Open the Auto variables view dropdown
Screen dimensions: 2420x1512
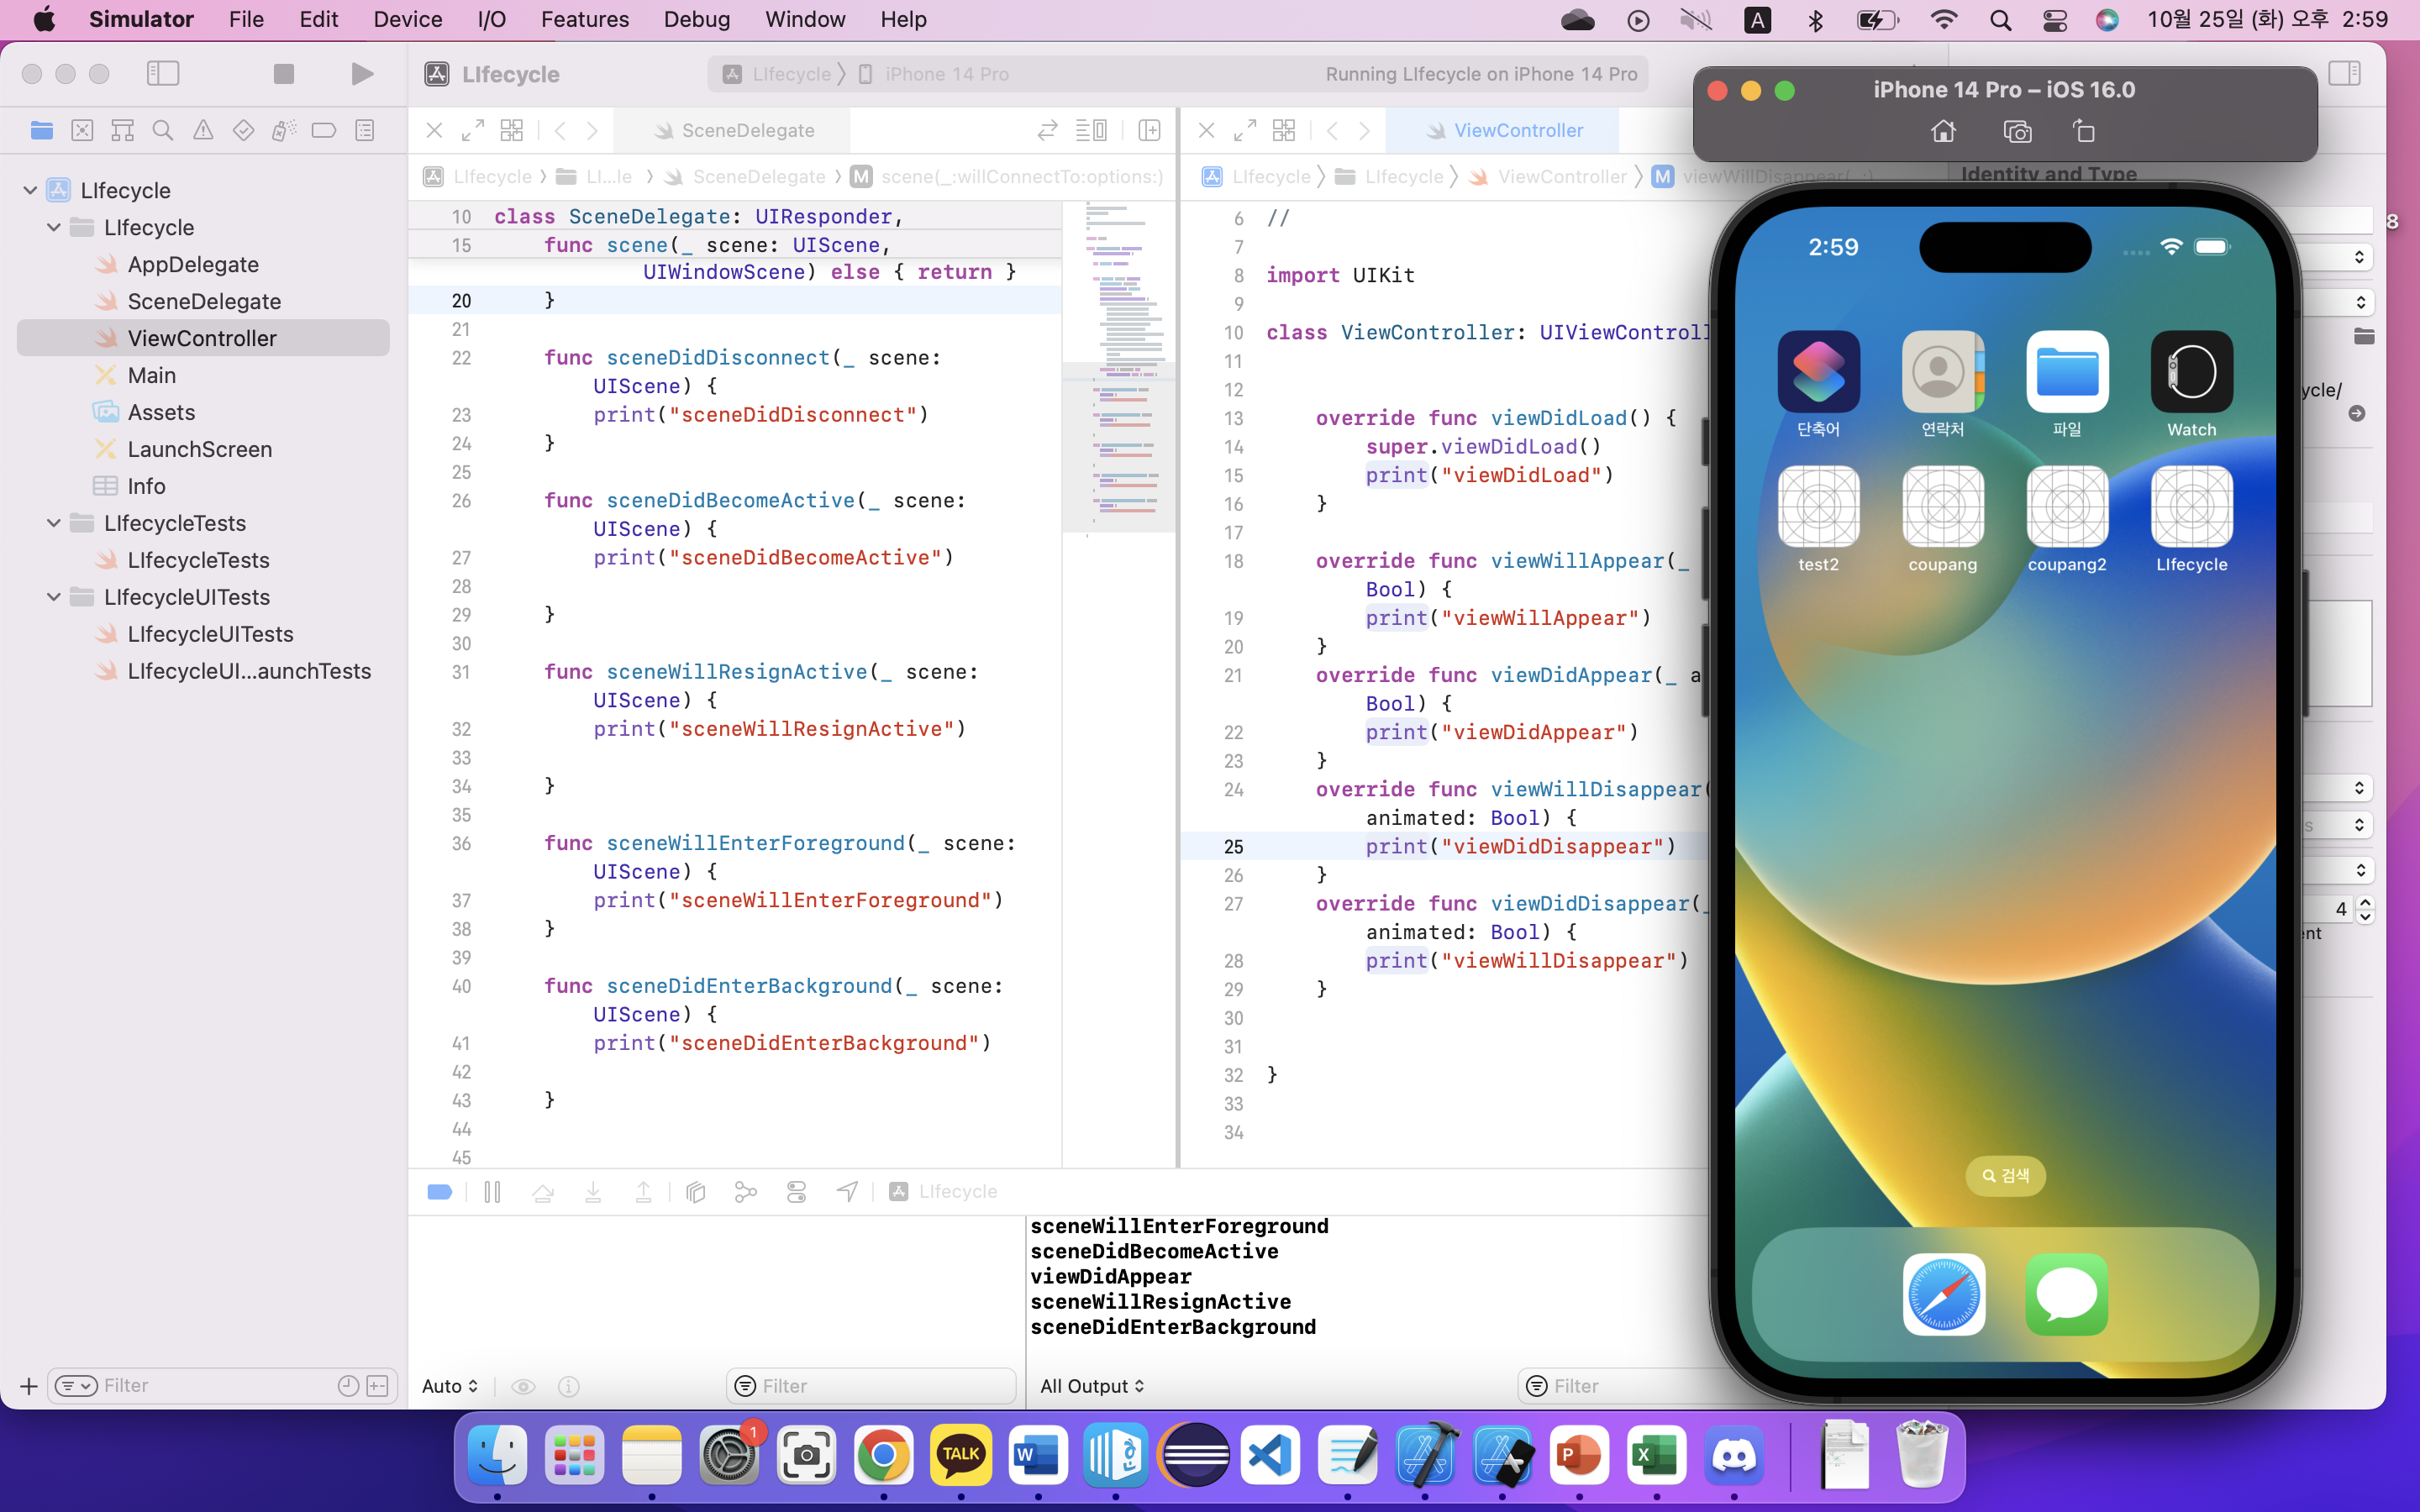(x=450, y=1386)
